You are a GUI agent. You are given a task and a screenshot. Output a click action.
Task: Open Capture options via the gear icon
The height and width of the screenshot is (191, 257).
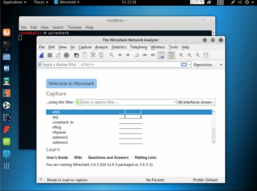[x=66, y=55]
